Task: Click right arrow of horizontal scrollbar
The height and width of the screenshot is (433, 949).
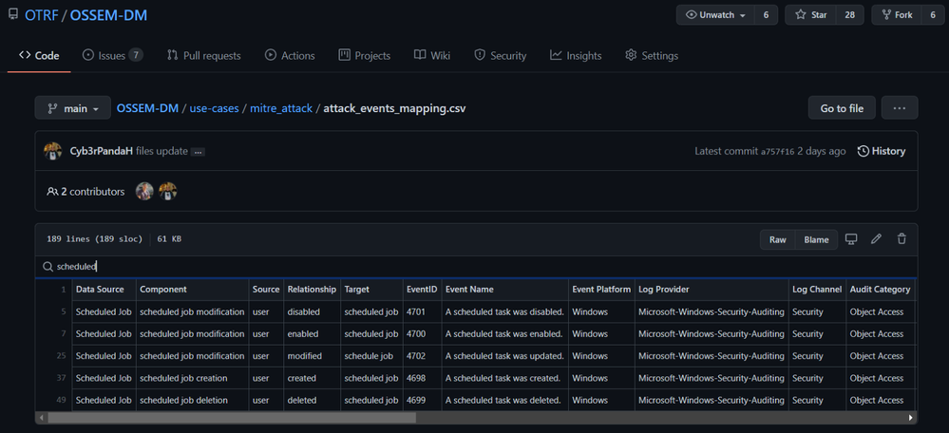Action: tap(911, 418)
